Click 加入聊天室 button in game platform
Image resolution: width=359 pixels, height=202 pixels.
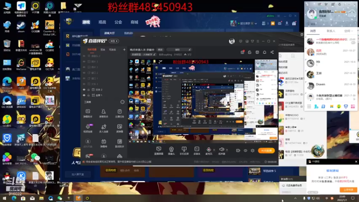(x=78, y=174)
